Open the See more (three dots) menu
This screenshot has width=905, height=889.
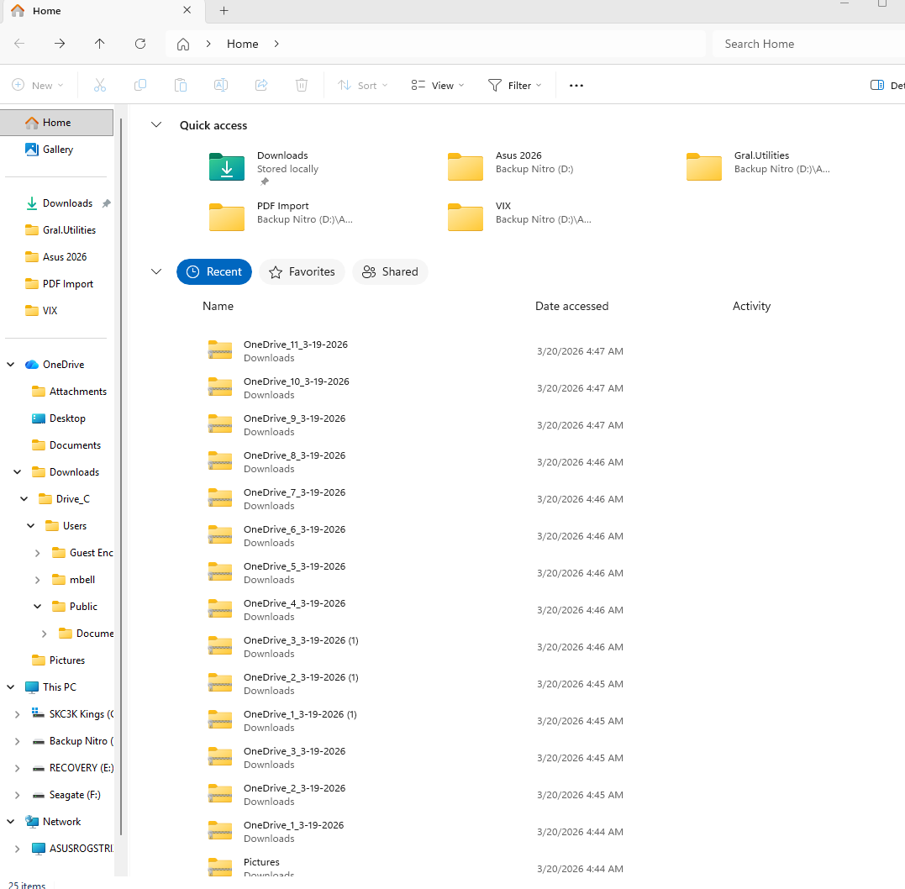[x=576, y=86]
